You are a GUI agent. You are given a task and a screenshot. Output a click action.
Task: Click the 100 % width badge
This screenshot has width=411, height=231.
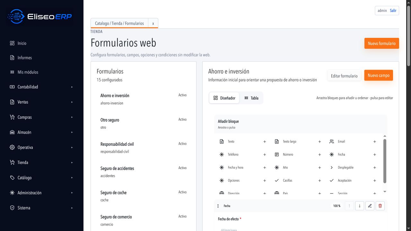tap(337, 206)
